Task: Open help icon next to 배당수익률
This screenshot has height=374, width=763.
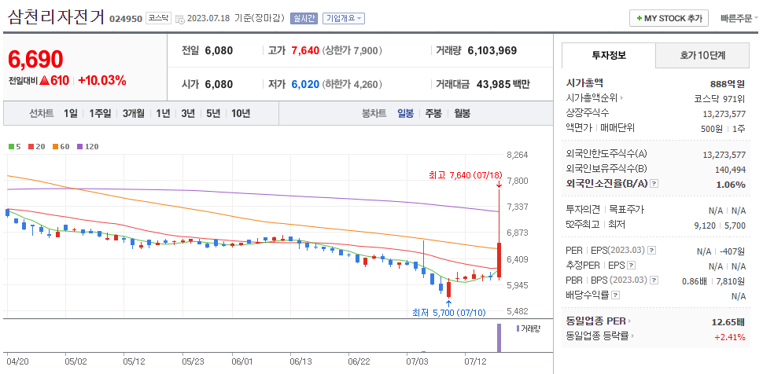Action: click(615, 295)
